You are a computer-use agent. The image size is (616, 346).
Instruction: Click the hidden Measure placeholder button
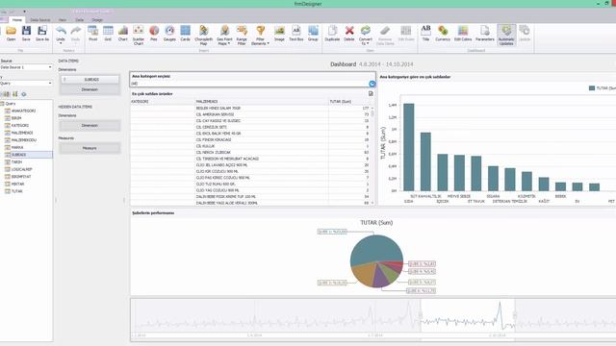pyautogui.click(x=90, y=148)
